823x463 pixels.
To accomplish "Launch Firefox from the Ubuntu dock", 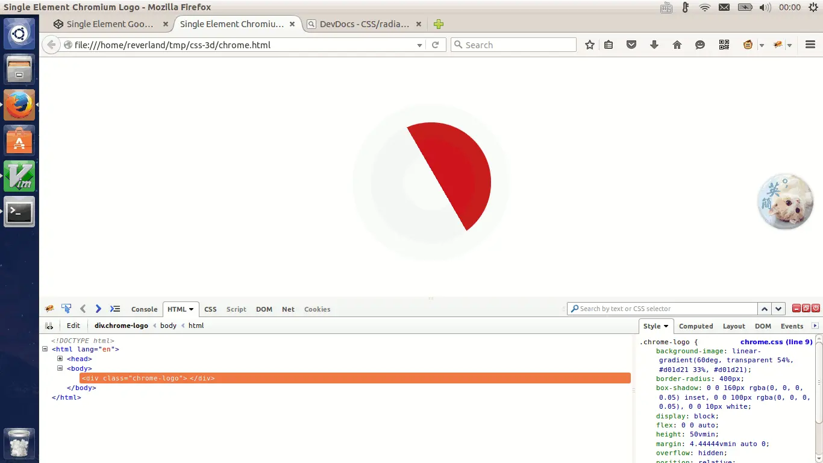I will click(x=19, y=105).
